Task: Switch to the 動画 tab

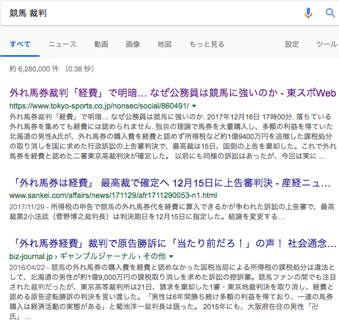Action: point(101,44)
